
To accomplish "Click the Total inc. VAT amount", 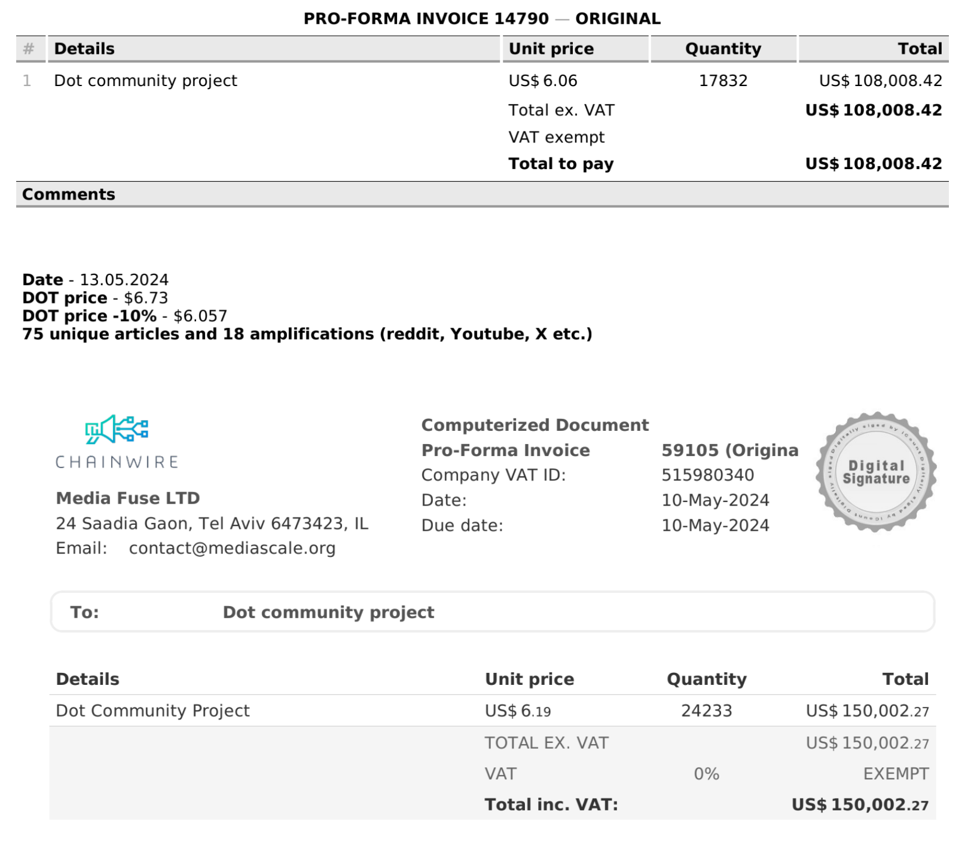I will (x=860, y=805).
